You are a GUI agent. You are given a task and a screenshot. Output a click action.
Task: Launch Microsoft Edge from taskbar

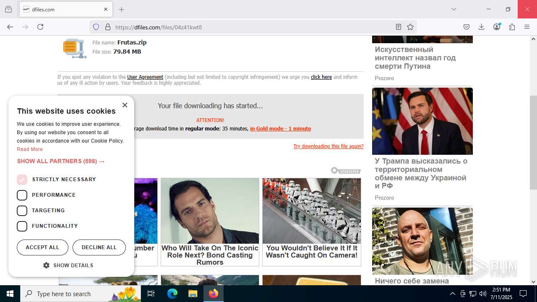coord(172,294)
